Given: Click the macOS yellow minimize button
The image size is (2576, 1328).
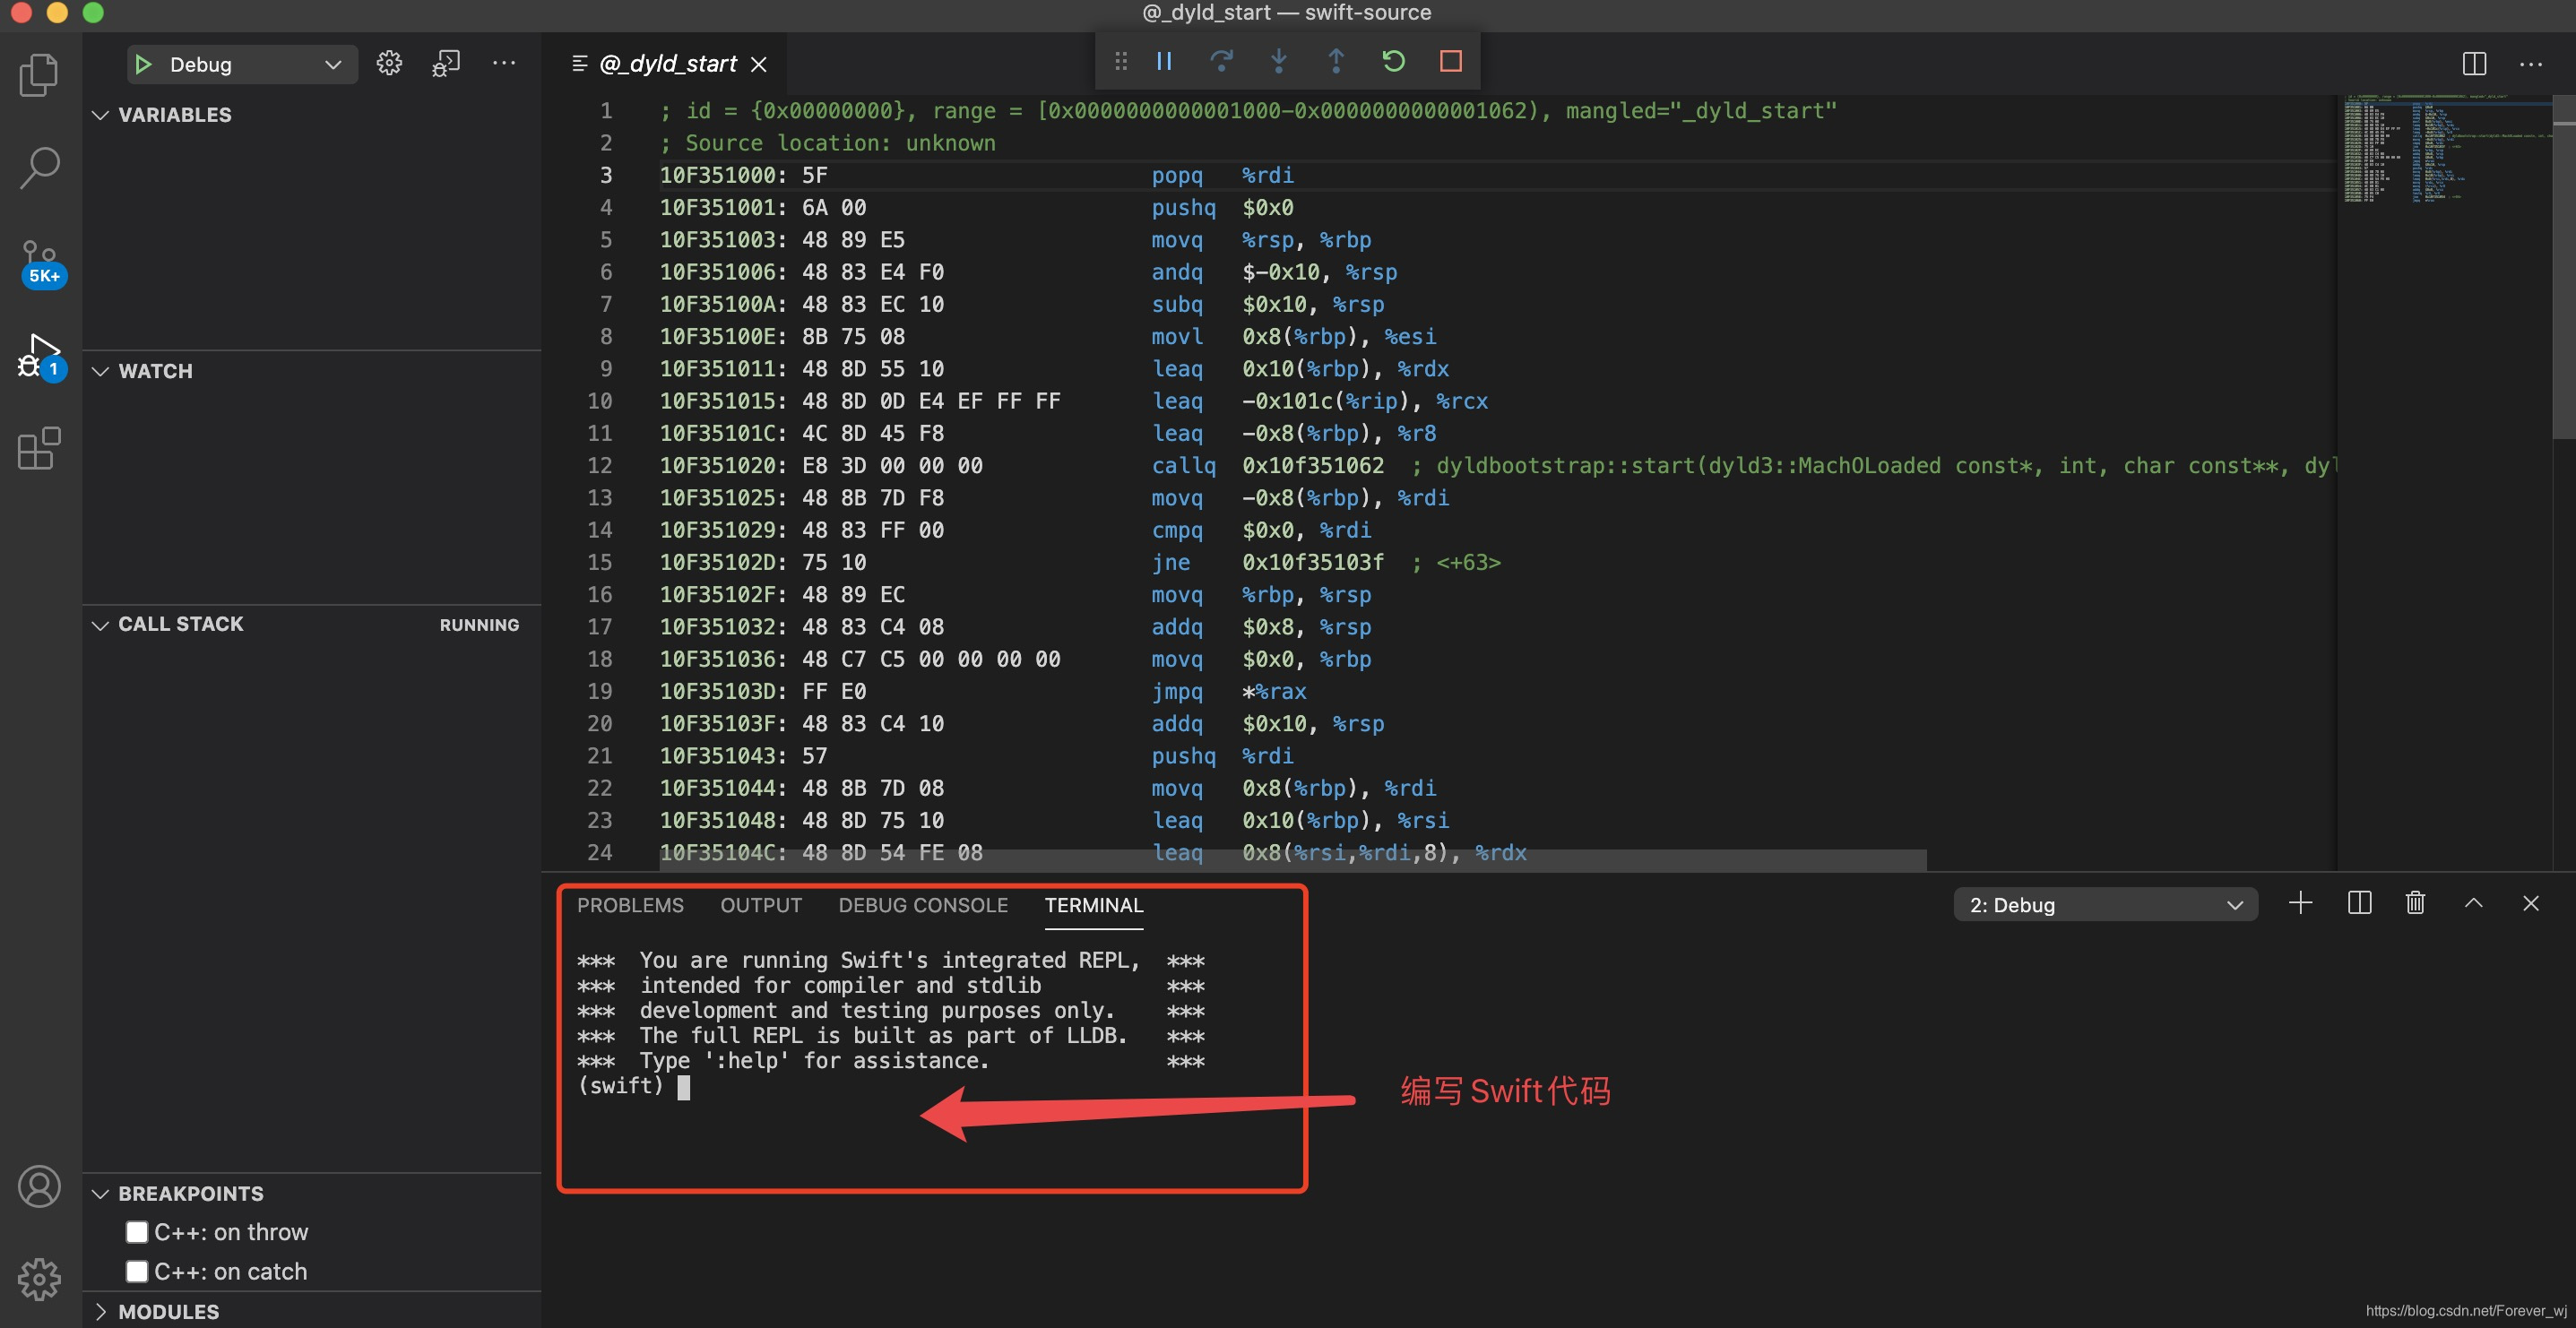Looking at the screenshot, I should coord(57,12).
